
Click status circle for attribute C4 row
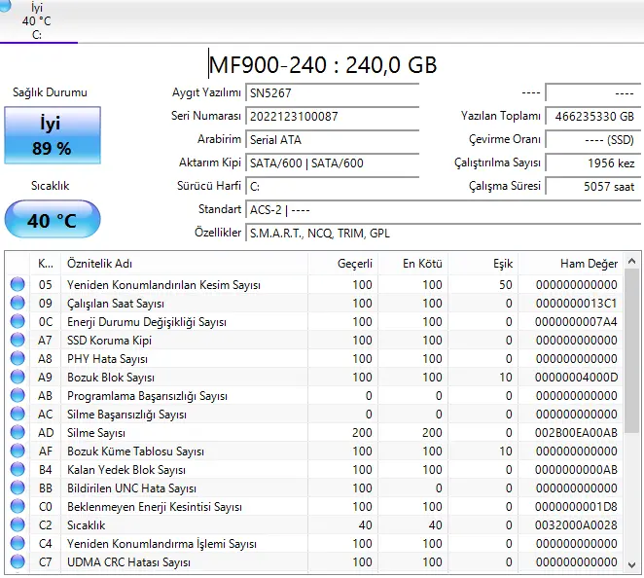pyautogui.click(x=18, y=543)
